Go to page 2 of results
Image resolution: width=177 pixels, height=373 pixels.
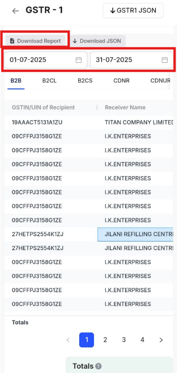(105, 340)
